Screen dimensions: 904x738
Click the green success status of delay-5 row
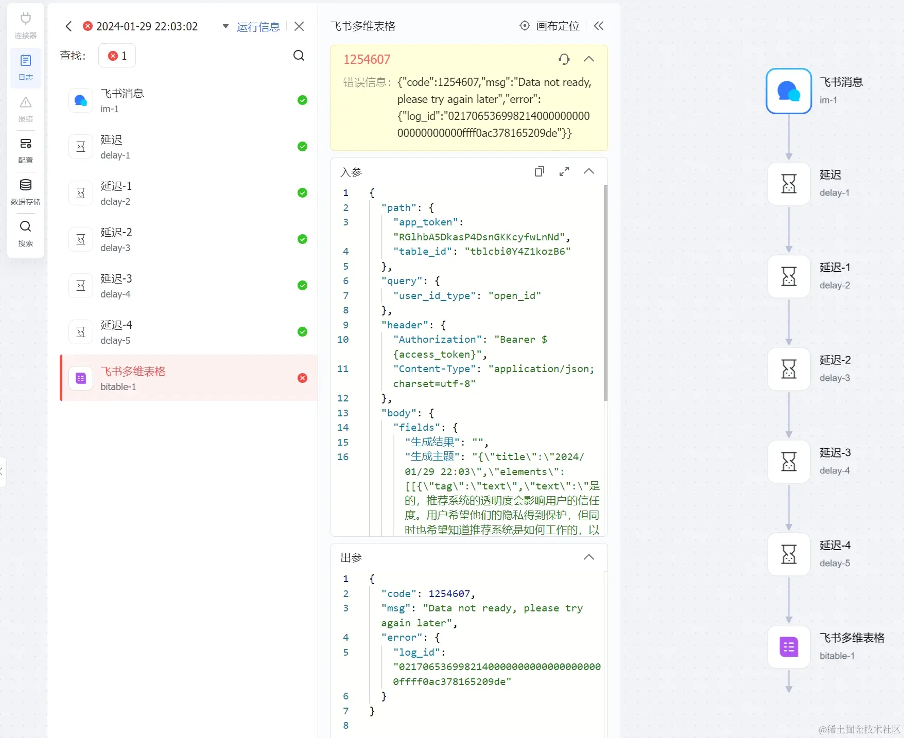(x=303, y=332)
